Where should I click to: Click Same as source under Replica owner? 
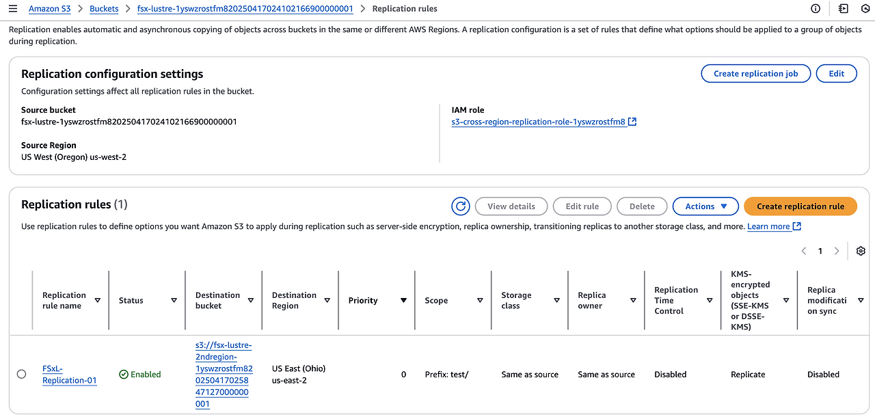pyautogui.click(x=606, y=375)
